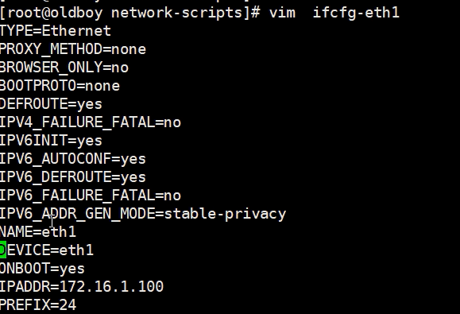Click the IPV6_DEFROUTE=yes entry
This screenshot has height=314, width=460.
coord(73,177)
